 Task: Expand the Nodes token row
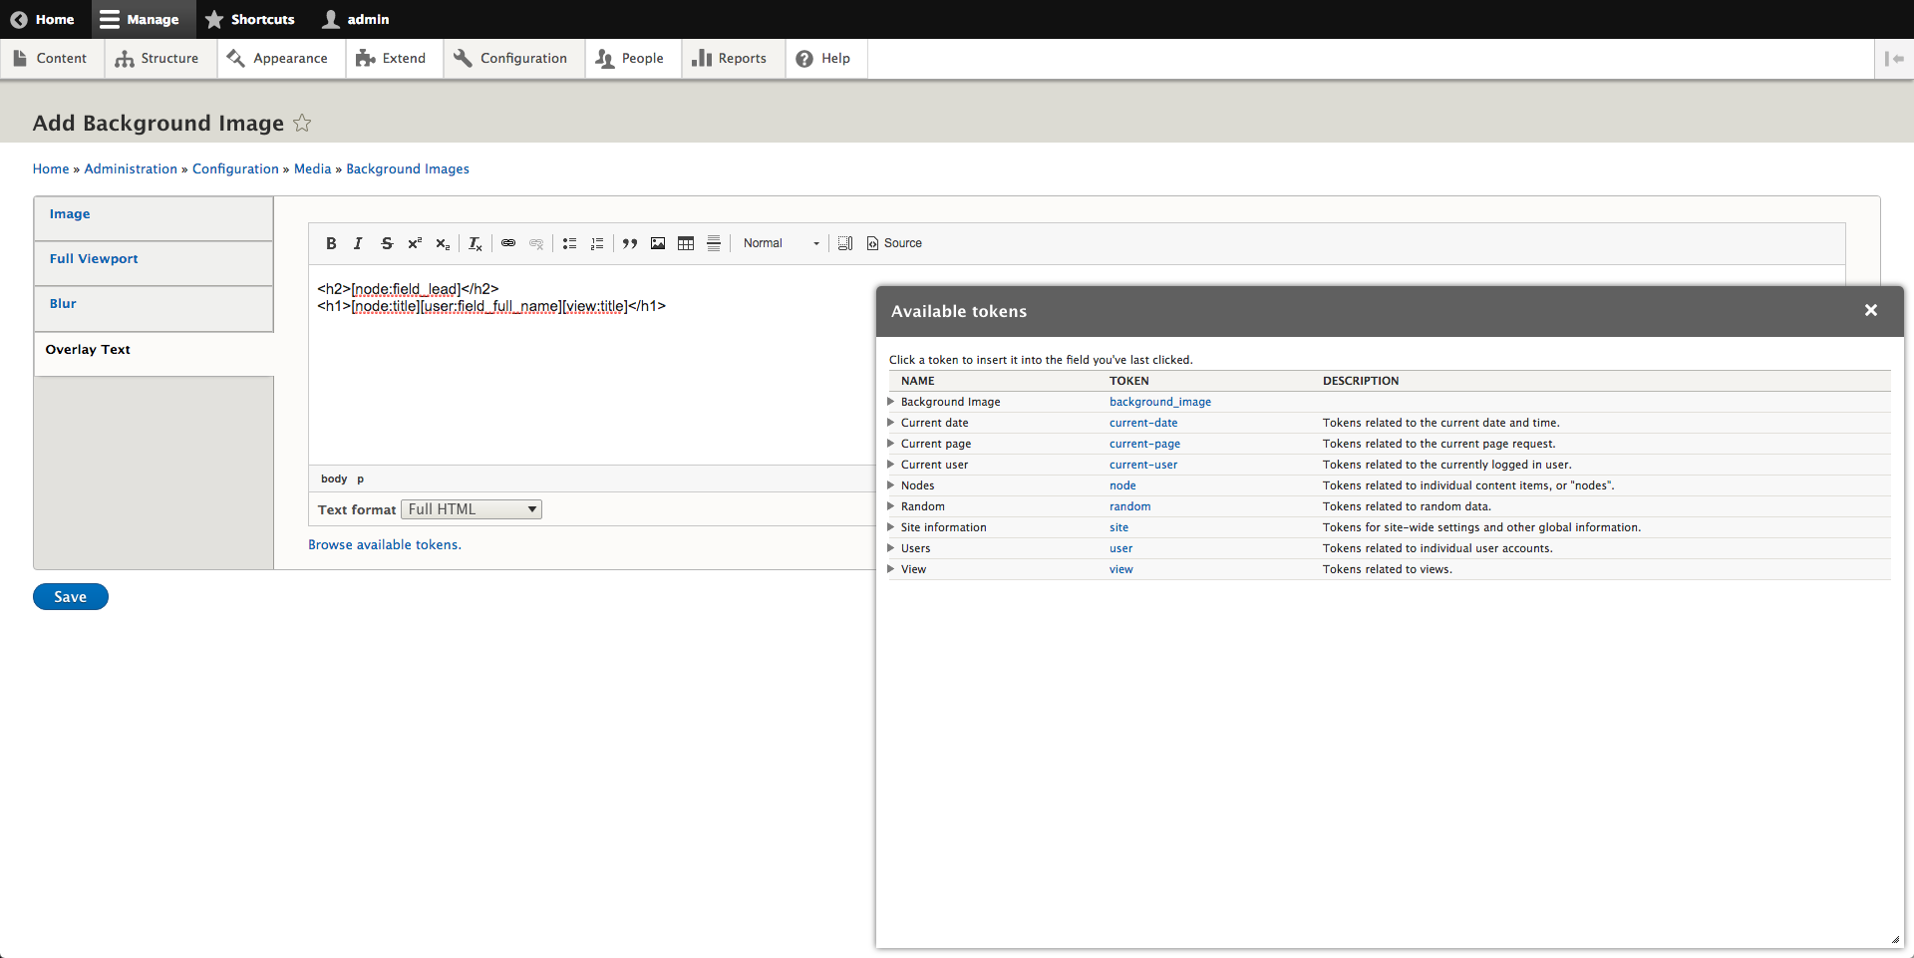click(x=891, y=485)
